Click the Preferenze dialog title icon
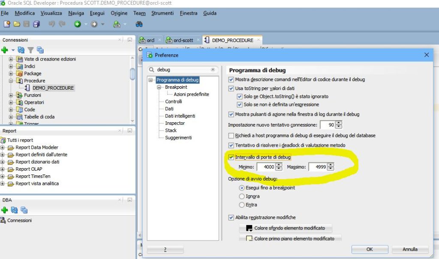This screenshot has width=439, height=259. point(150,55)
